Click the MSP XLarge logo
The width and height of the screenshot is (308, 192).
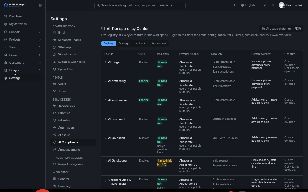click(14, 5)
